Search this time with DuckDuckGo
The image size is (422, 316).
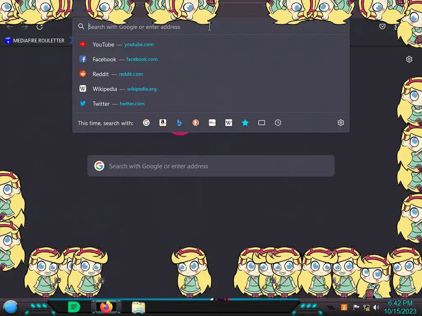click(196, 123)
